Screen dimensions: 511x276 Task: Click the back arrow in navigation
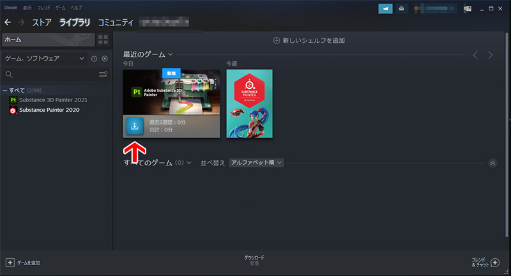pos(8,23)
